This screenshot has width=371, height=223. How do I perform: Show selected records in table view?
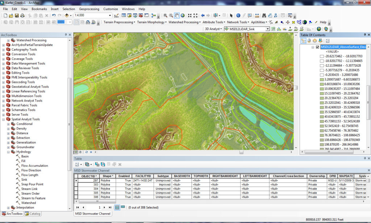tap(123, 207)
